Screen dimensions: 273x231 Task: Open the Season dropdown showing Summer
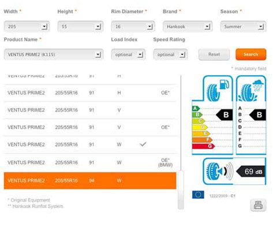[244, 27]
